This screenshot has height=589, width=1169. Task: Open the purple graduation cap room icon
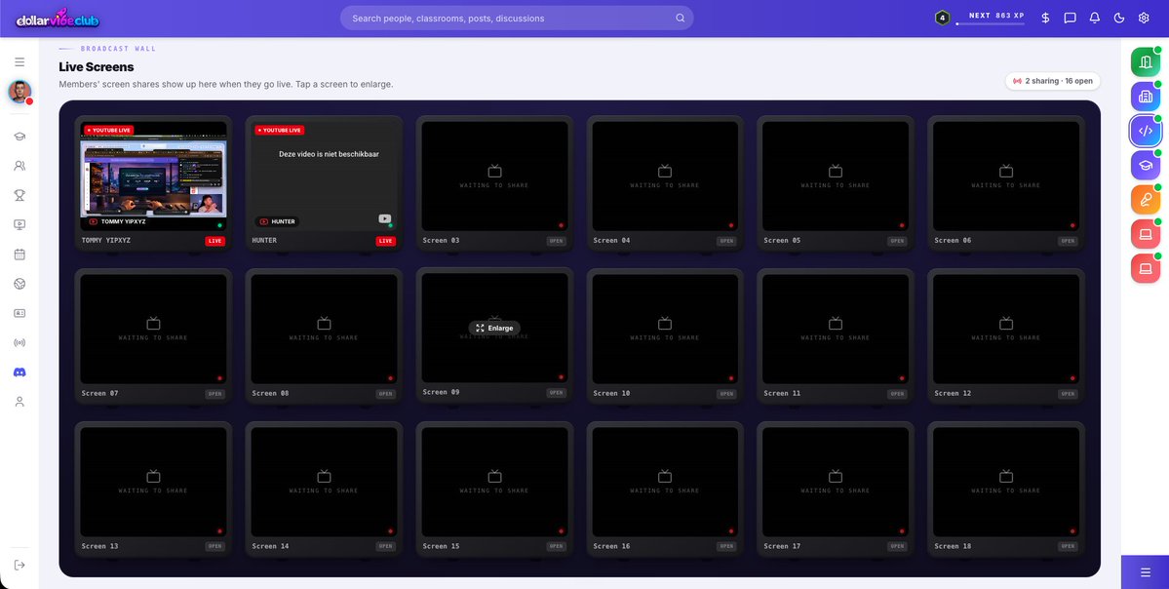pos(1146,165)
